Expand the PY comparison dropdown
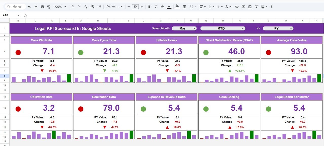This screenshot has width=324, height=146. coord(278,29)
